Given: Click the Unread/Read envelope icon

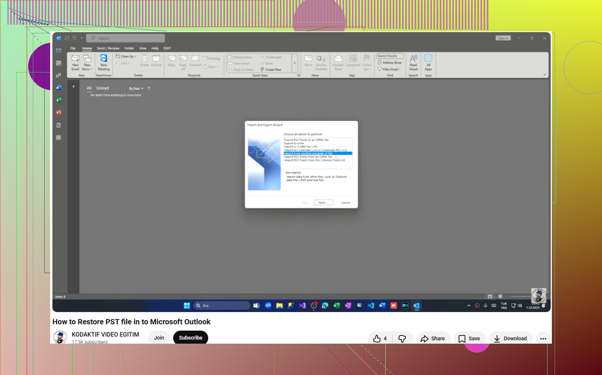Looking at the screenshot, I should [x=338, y=62].
